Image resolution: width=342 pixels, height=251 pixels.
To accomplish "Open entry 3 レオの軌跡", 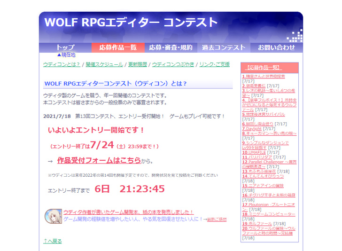I will (x=269, y=93).
